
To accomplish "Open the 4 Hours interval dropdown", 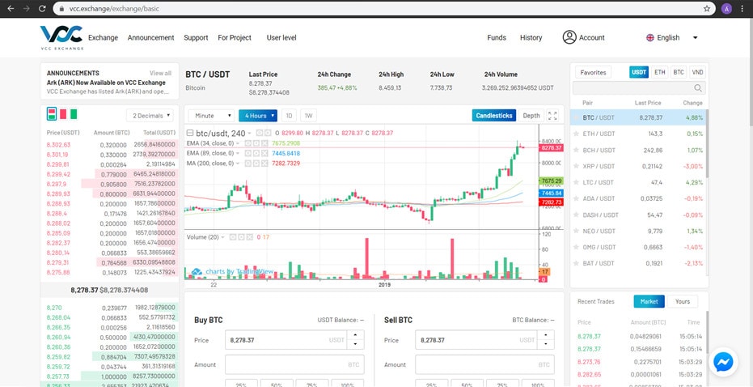I will point(258,116).
